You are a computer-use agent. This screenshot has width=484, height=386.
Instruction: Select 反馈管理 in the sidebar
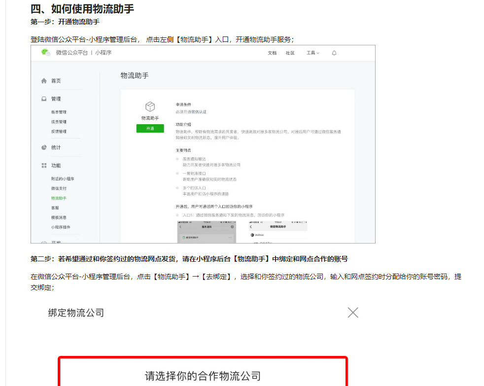coord(59,131)
